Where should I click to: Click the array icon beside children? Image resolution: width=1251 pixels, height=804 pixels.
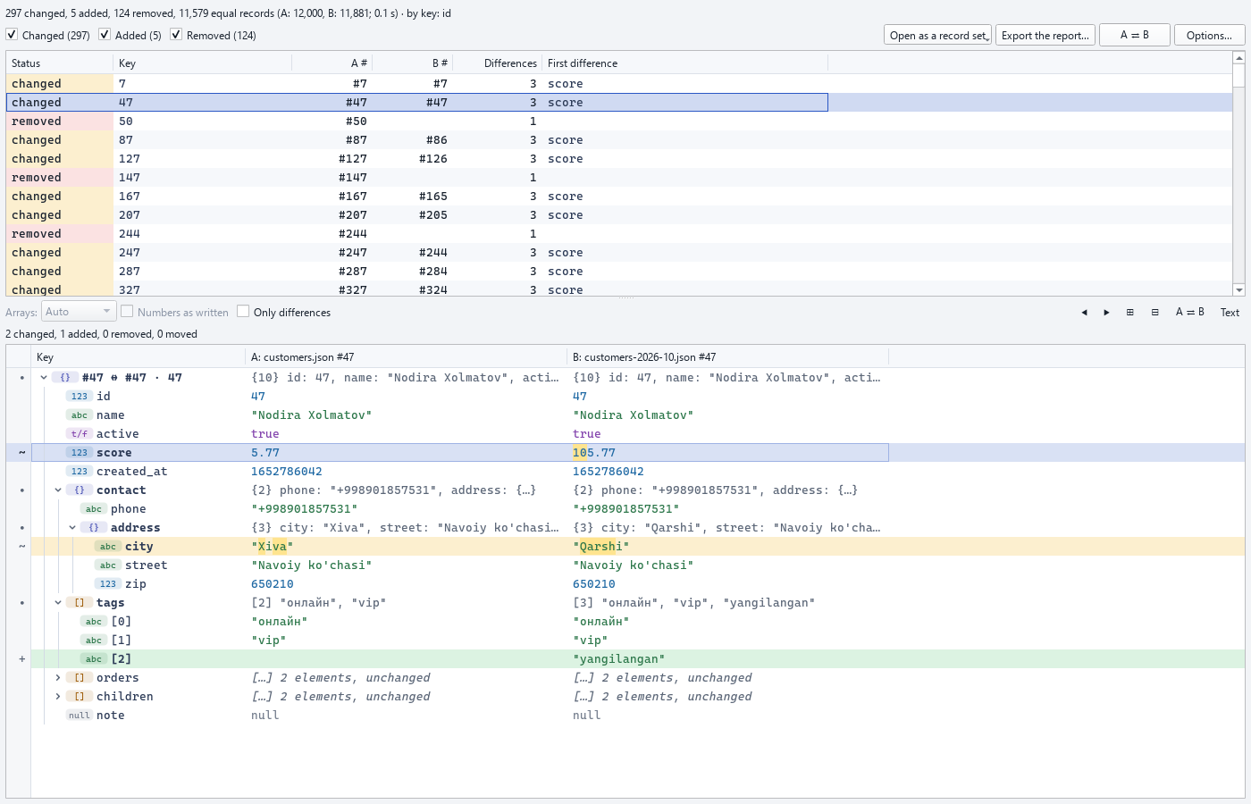(x=80, y=697)
